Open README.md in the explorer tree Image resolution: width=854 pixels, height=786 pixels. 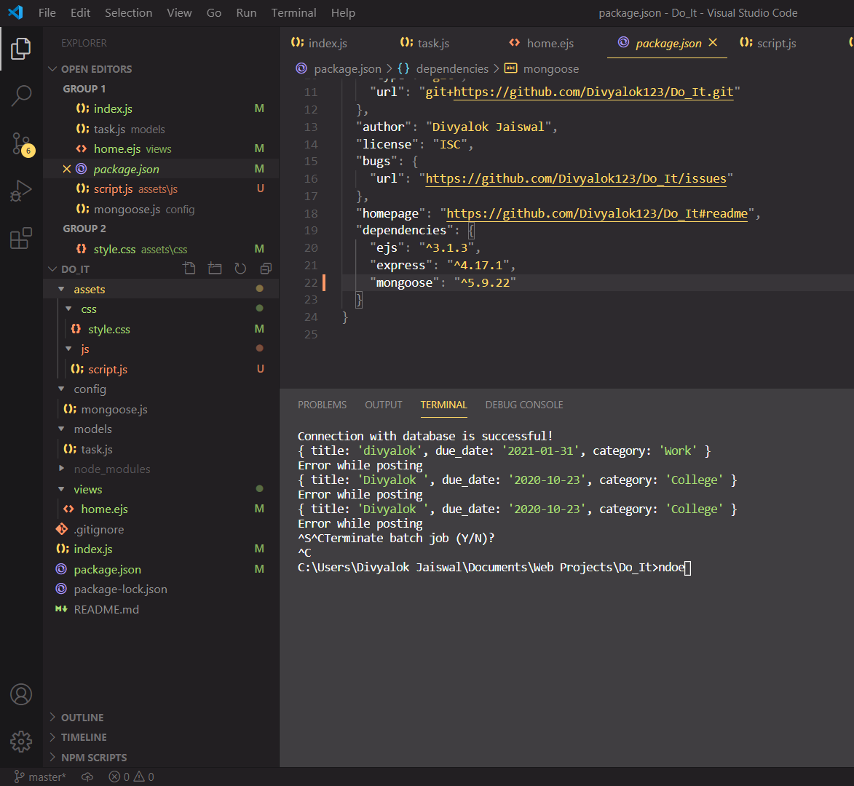click(106, 610)
